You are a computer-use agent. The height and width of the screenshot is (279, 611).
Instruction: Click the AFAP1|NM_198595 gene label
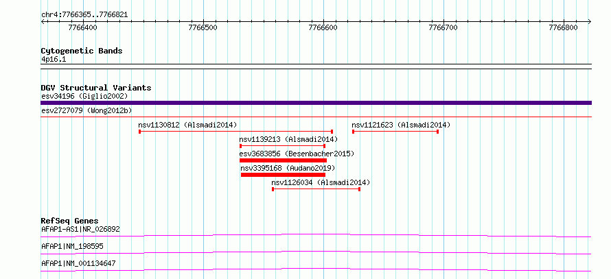click(x=73, y=246)
